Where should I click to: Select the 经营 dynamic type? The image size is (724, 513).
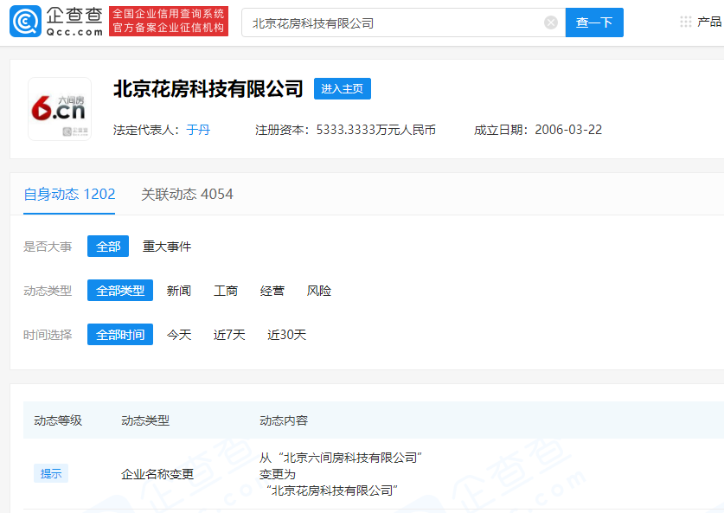point(272,290)
